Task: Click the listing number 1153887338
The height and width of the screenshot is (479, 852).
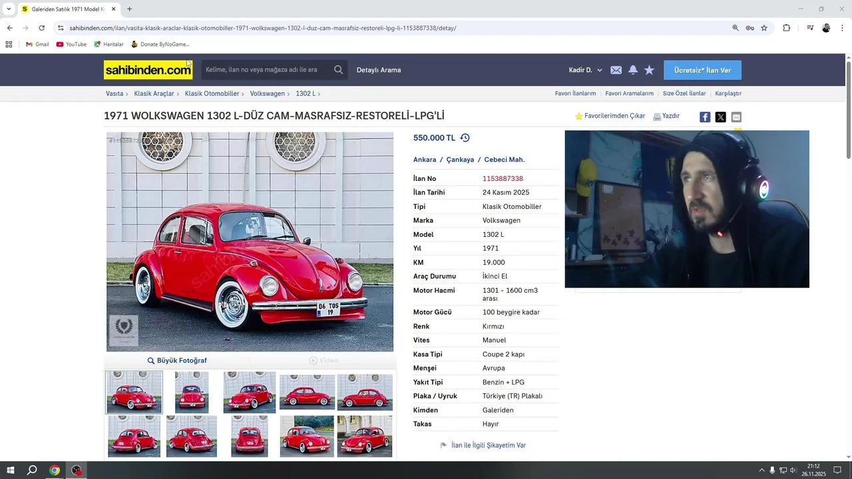Action: 503,178
